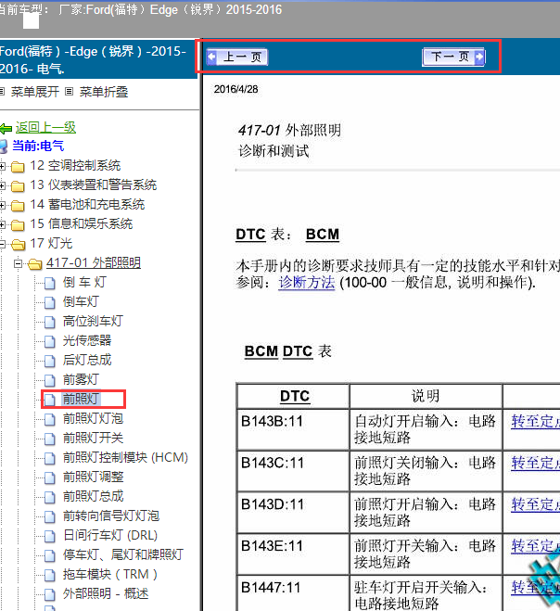This screenshot has width=560, height=611.
Task: Open folder icon of 15 信息和娱乐系统
Action: click(x=18, y=225)
